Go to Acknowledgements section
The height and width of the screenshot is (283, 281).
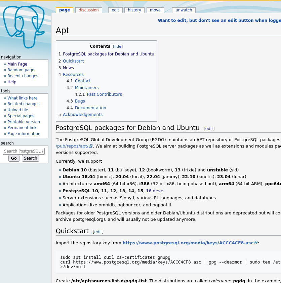pos(83,114)
